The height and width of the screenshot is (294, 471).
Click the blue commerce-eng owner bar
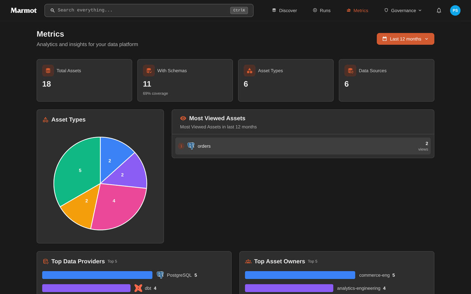coord(300,275)
